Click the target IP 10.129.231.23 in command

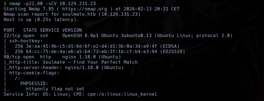78,3
